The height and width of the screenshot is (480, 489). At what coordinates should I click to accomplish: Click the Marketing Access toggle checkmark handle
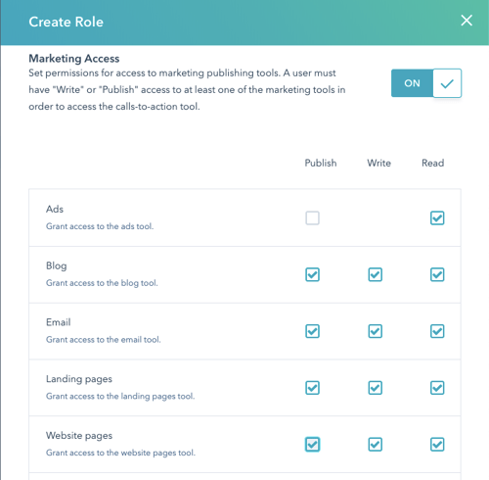click(447, 83)
